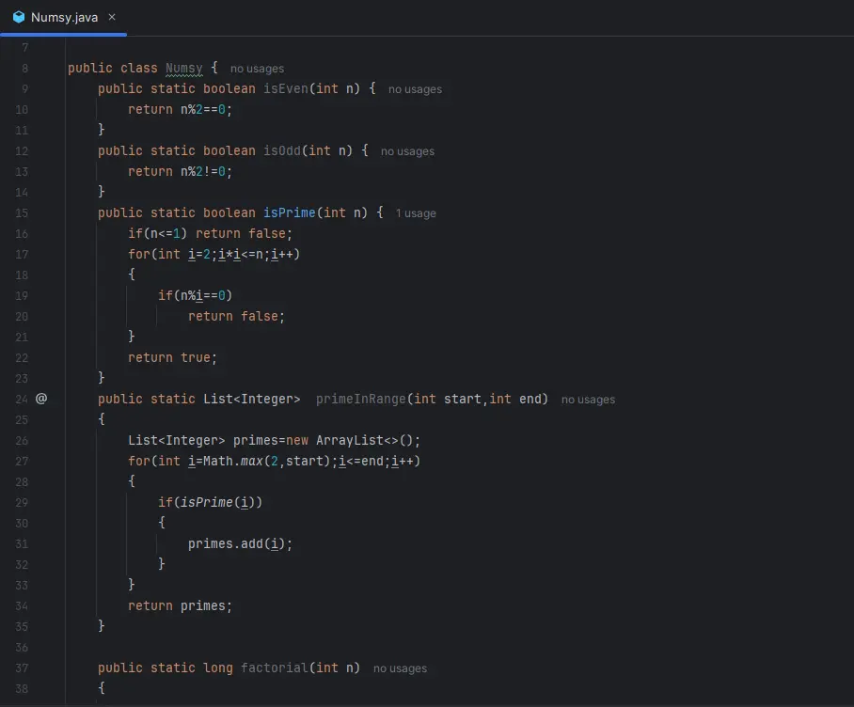Click "no usages" hint beside primeInRange method

pyautogui.click(x=588, y=400)
